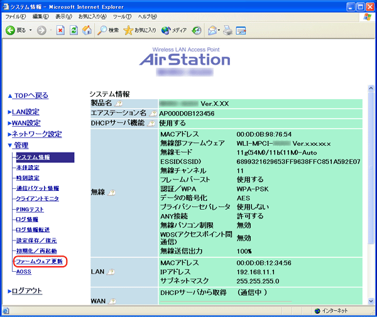This screenshot has height=317, width=377.
Task: Open the ログ情報転送 link
Action: pyautogui.click(x=33, y=230)
